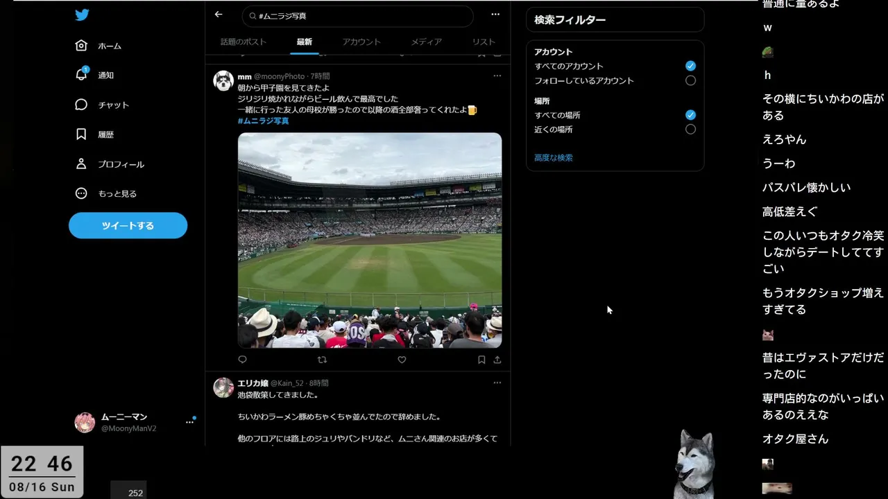Click the 検索フィルター heading

(570, 20)
